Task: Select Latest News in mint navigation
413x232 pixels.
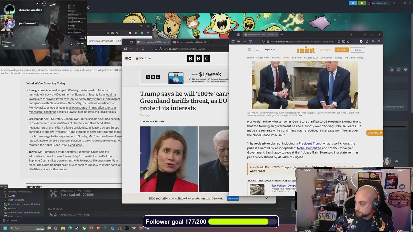Action: (x=263, y=58)
